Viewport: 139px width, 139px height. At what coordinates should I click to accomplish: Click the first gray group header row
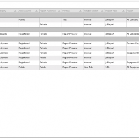tap(69, 15)
